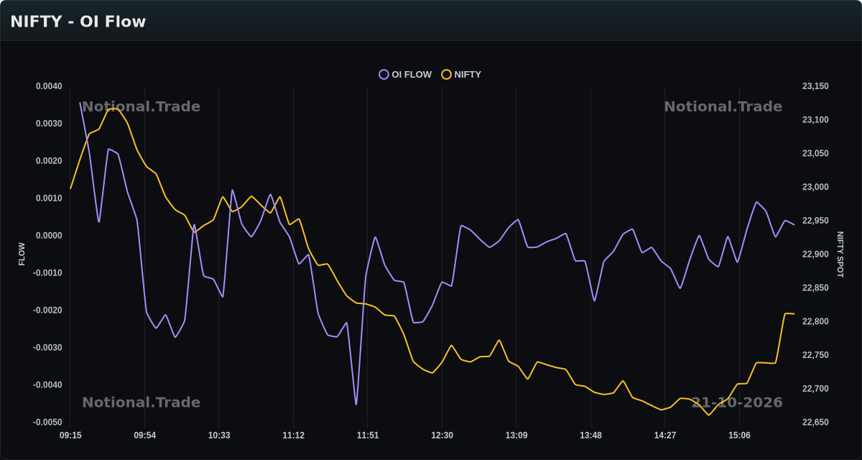Click the 0.0030 flow axis value
Viewport: 862px width, 460px height.
[49, 124]
